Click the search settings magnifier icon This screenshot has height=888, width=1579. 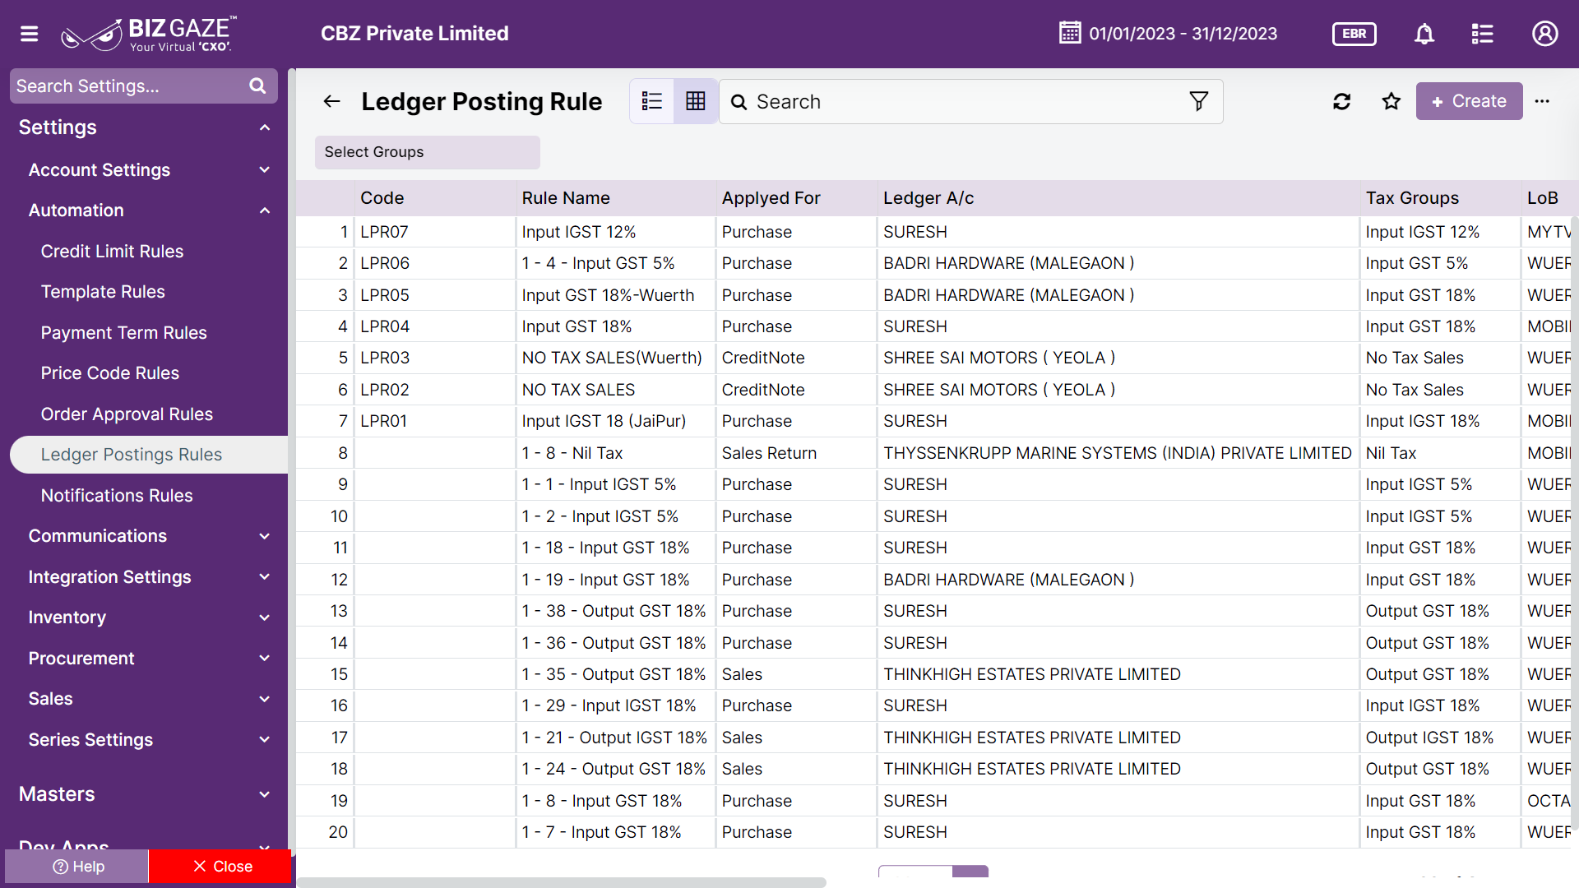click(x=257, y=86)
